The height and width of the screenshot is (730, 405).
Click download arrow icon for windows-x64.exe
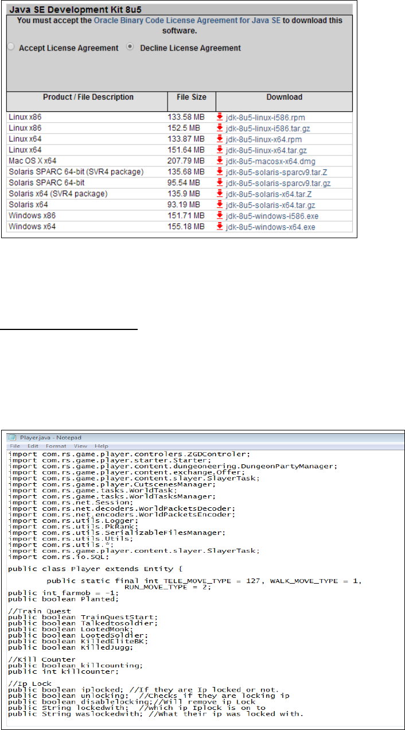(x=220, y=227)
